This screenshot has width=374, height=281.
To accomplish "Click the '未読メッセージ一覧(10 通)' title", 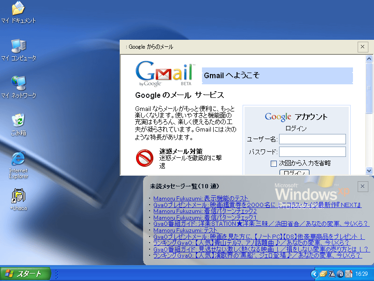I will pos(184,186).
